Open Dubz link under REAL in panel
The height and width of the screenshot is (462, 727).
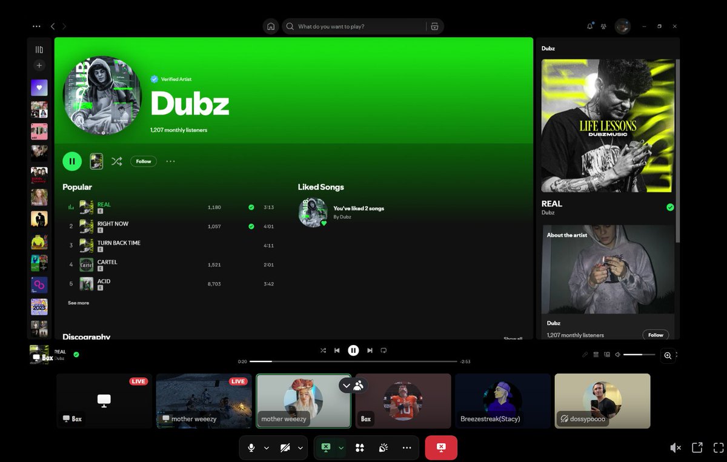click(548, 213)
